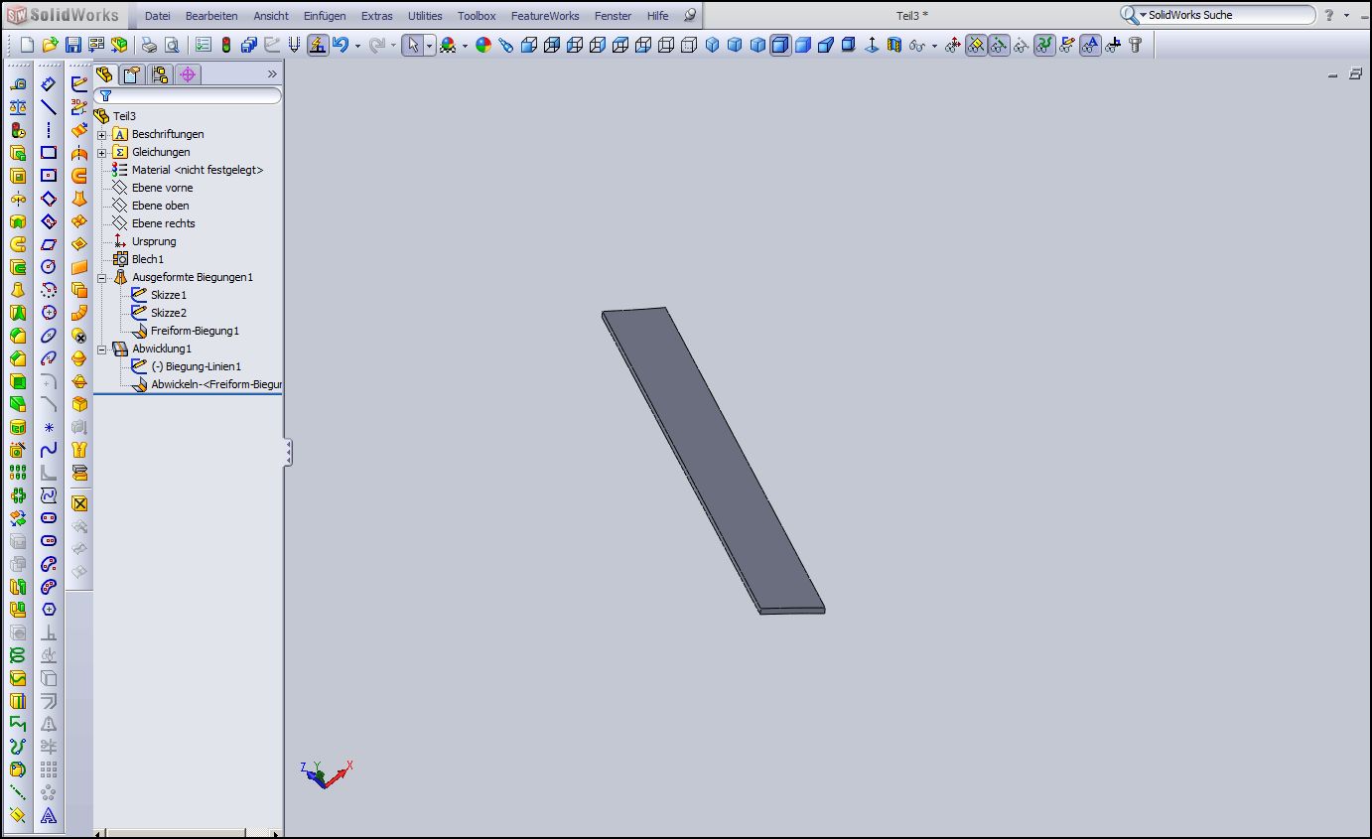Select the Line sketch tool
The width and height of the screenshot is (1372, 839).
(x=49, y=107)
